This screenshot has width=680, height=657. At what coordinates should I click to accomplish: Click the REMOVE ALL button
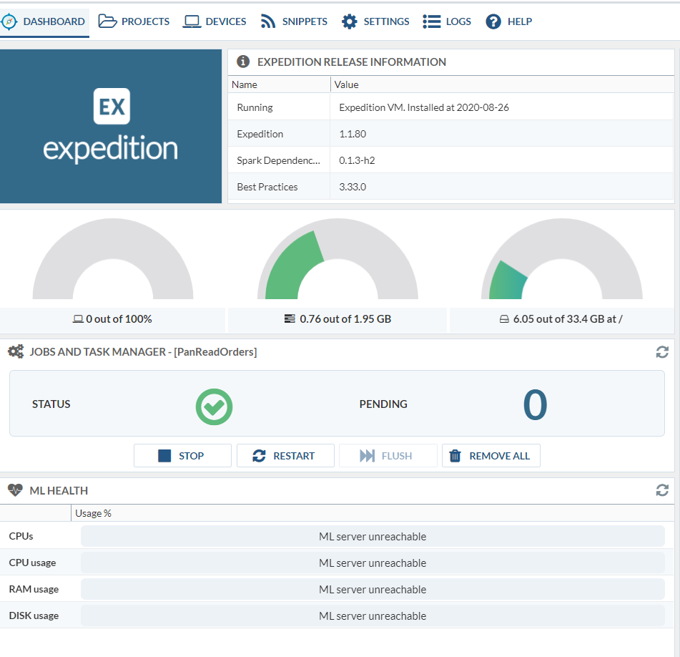point(491,456)
